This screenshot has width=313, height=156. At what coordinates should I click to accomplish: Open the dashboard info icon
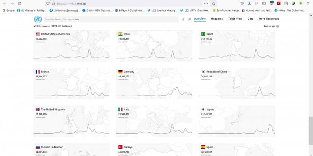(183, 19)
